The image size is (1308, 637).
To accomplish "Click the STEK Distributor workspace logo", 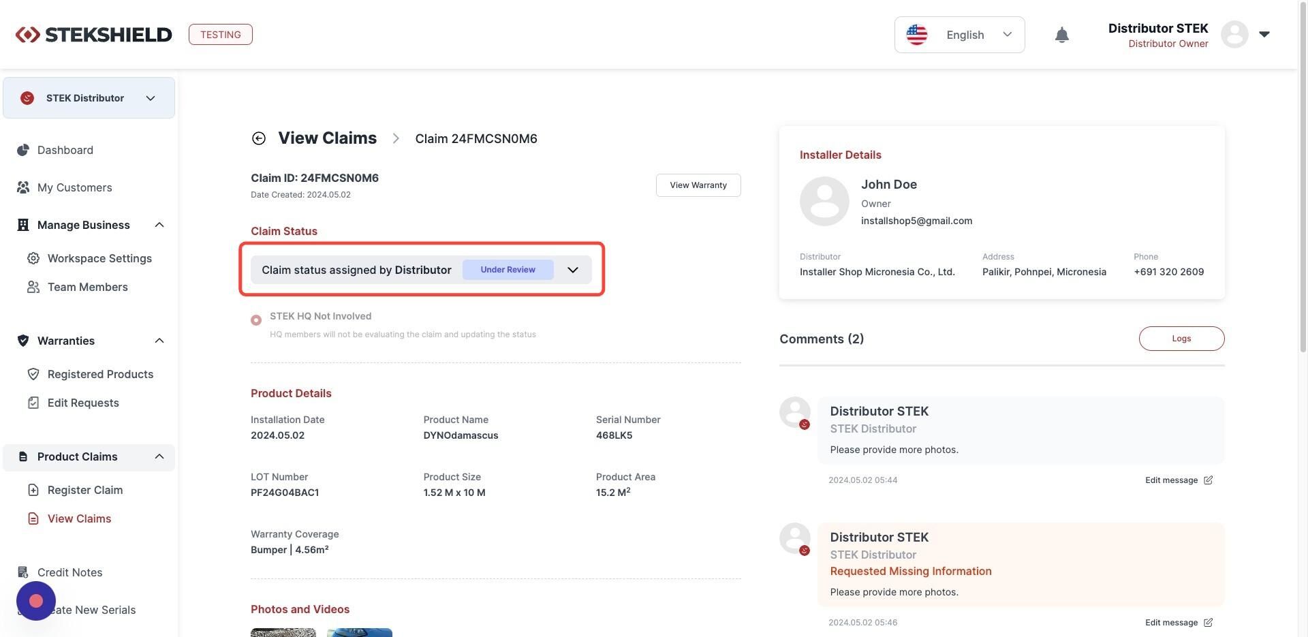I will (x=27, y=98).
